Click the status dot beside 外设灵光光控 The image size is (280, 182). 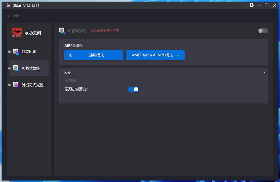click(x=10, y=85)
